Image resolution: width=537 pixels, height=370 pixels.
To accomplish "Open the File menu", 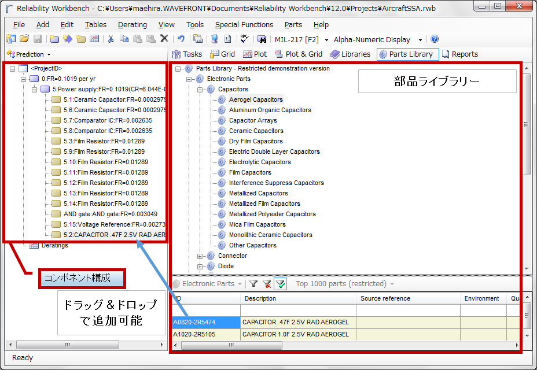I will pyautogui.click(x=19, y=25).
